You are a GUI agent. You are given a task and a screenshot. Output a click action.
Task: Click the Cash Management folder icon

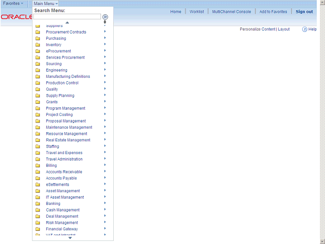[38, 210]
